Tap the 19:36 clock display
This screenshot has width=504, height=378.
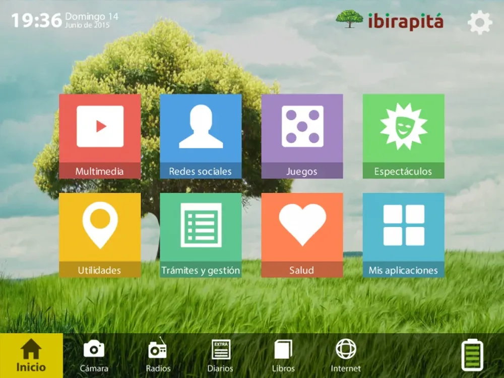click(x=36, y=21)
